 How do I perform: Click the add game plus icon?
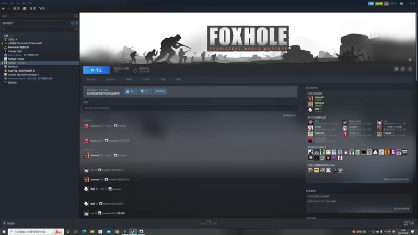point(4,224)
